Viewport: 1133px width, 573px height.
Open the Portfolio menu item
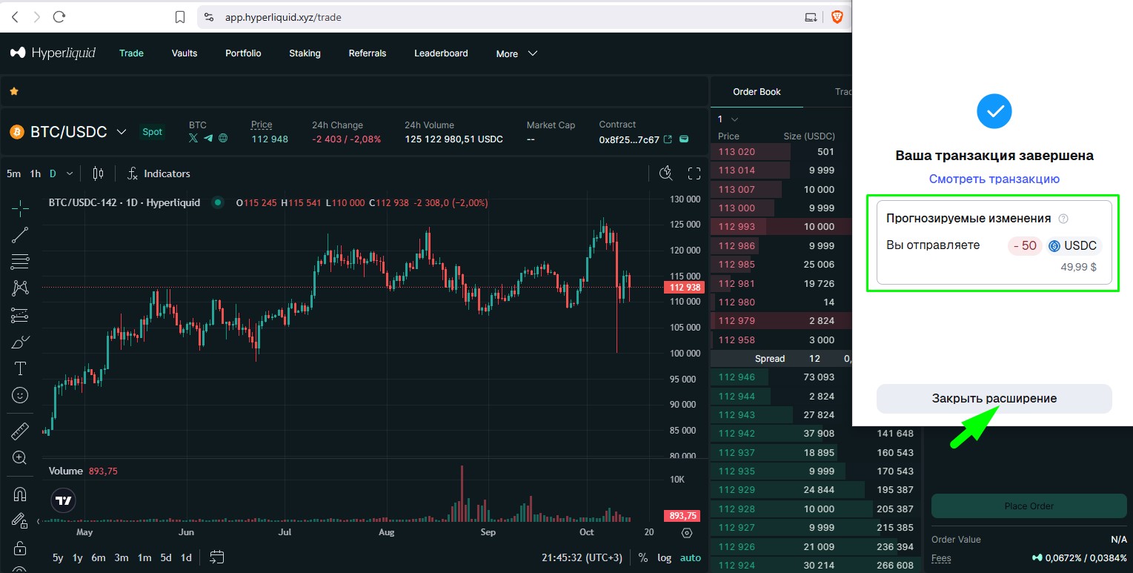click(x=243, y=53)
